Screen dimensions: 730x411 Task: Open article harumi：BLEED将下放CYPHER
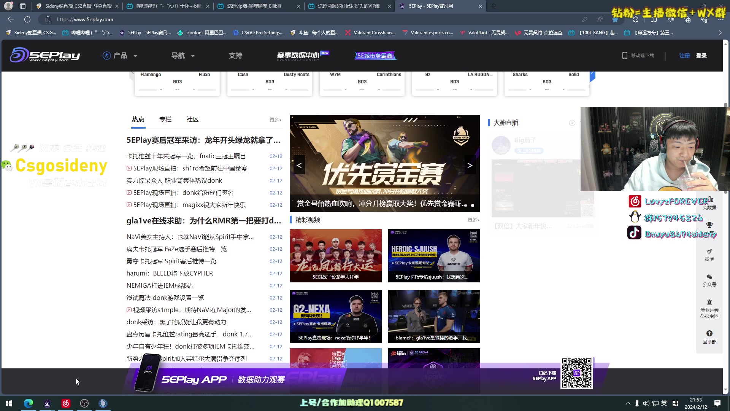(170, 273)
